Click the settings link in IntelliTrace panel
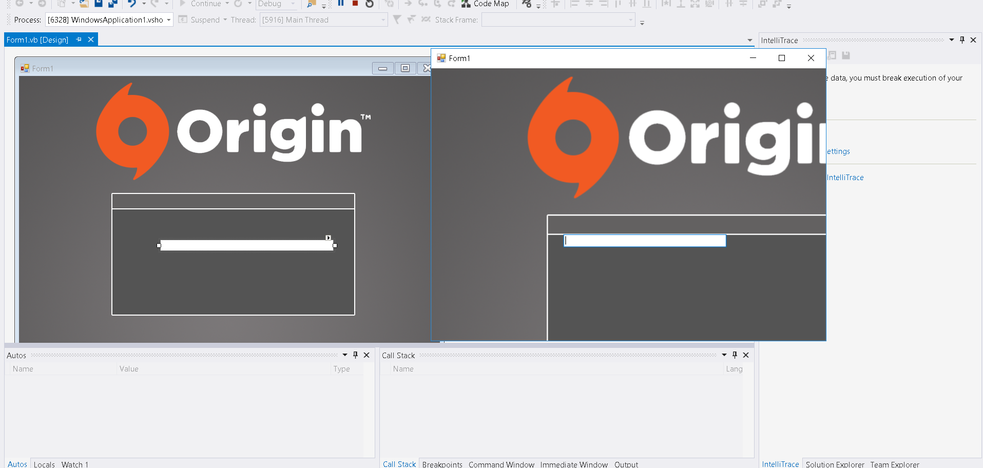The width and height of the screenshot is (983, 468). (838, 151)
